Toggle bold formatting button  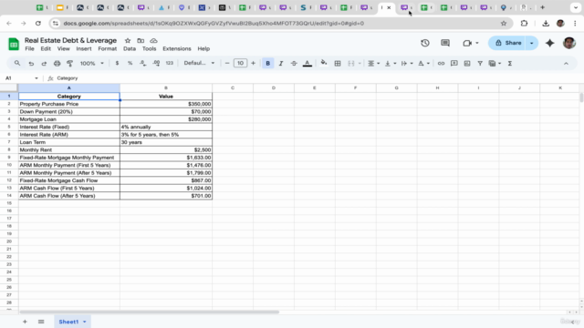click(x=267, y=63)
